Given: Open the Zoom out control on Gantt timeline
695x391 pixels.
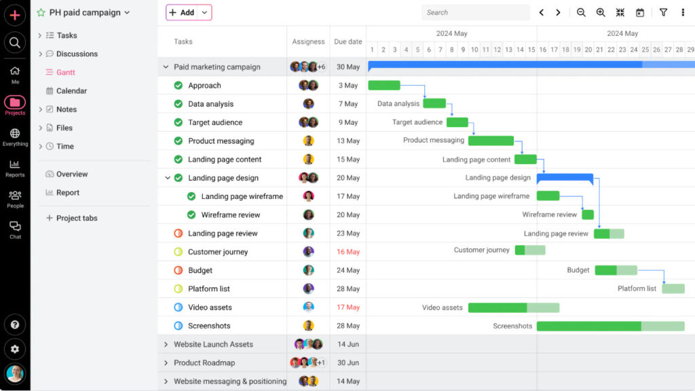Looking at the screenshot, I should click(x=580, y=12).
